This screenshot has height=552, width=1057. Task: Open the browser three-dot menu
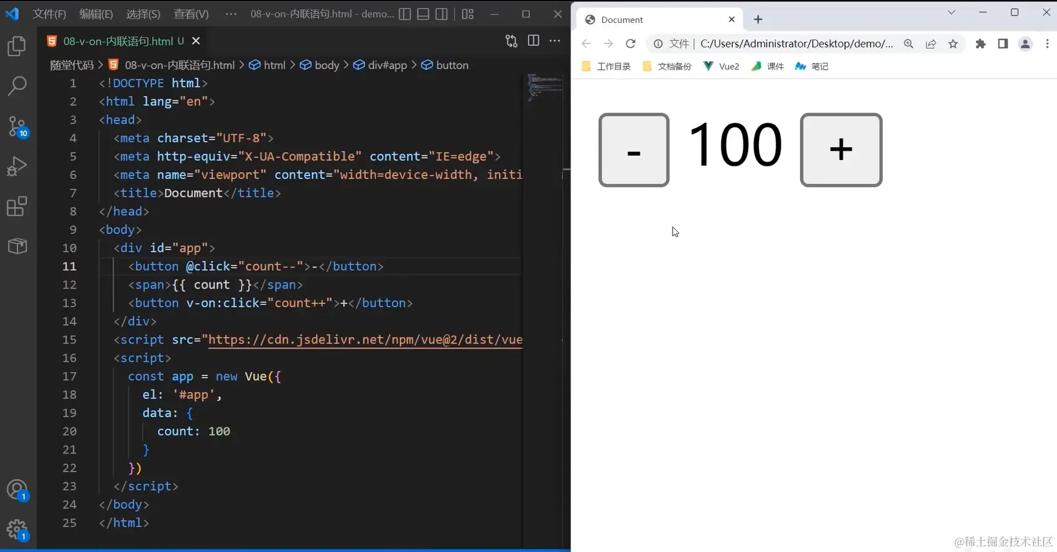tap(1047, 43)
